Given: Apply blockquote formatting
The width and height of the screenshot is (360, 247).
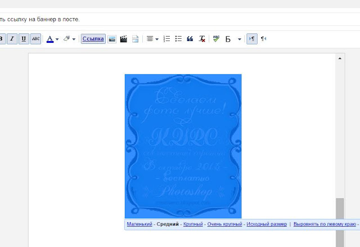Looking at the screenshot, I should (190, 39).
